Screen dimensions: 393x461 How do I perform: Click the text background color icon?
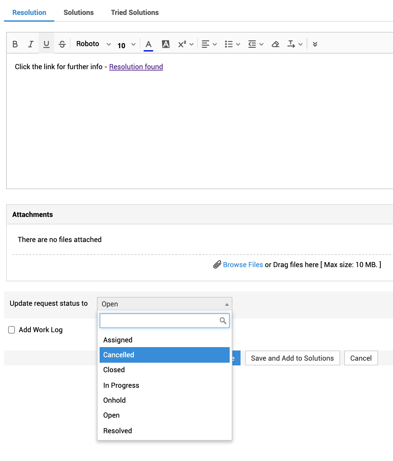166,44
